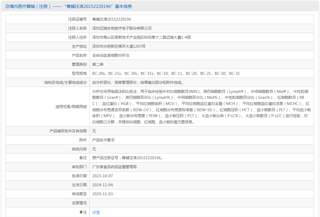
Task: Select the 批准日期 label
Action: pyautogui.click(x=79, y=176)
